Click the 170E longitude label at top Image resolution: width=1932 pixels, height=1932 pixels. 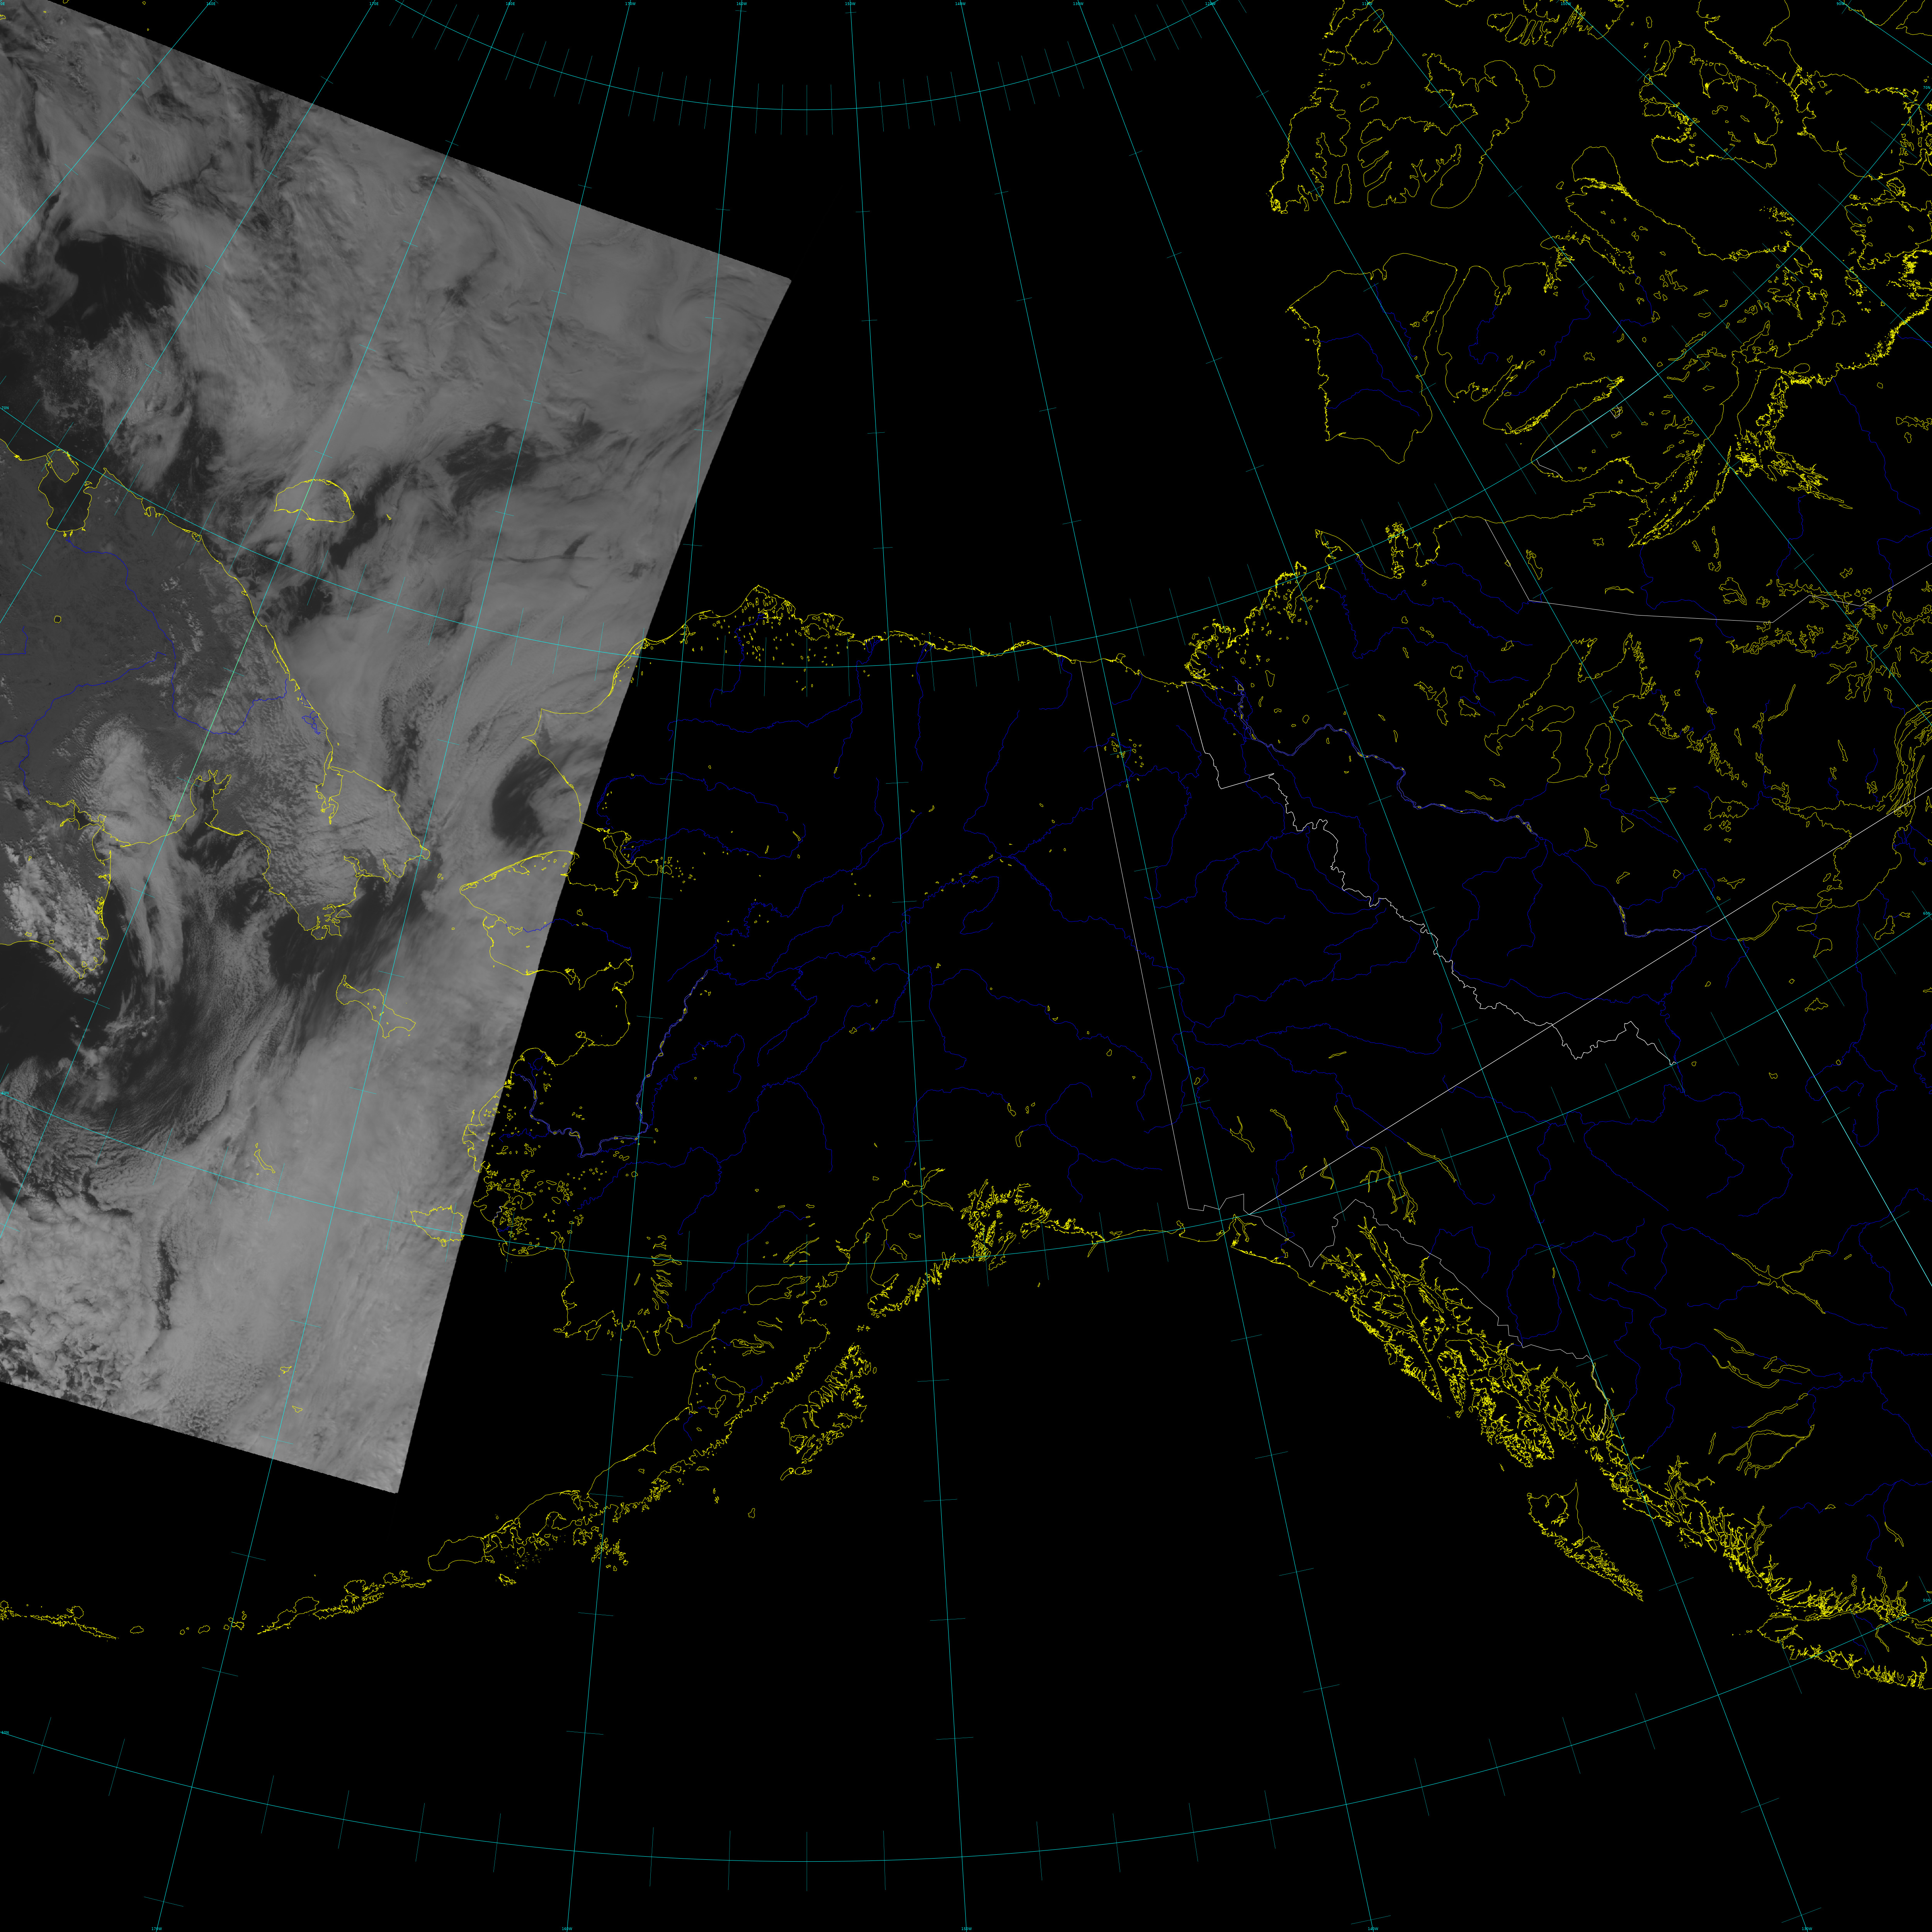(x=374, y=4)
